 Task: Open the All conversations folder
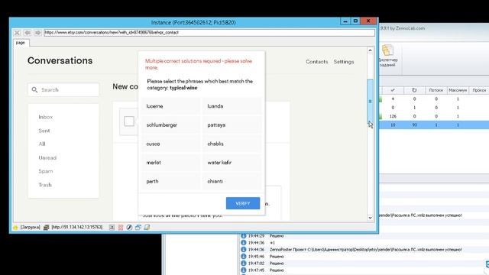pos(42,144)
